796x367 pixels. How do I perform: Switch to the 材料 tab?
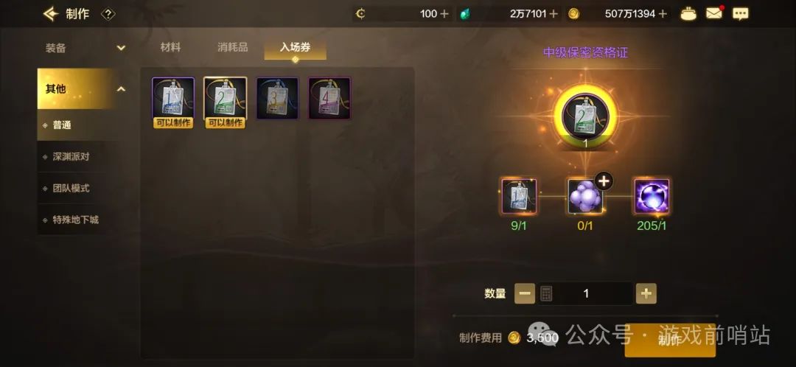point(170,47)
